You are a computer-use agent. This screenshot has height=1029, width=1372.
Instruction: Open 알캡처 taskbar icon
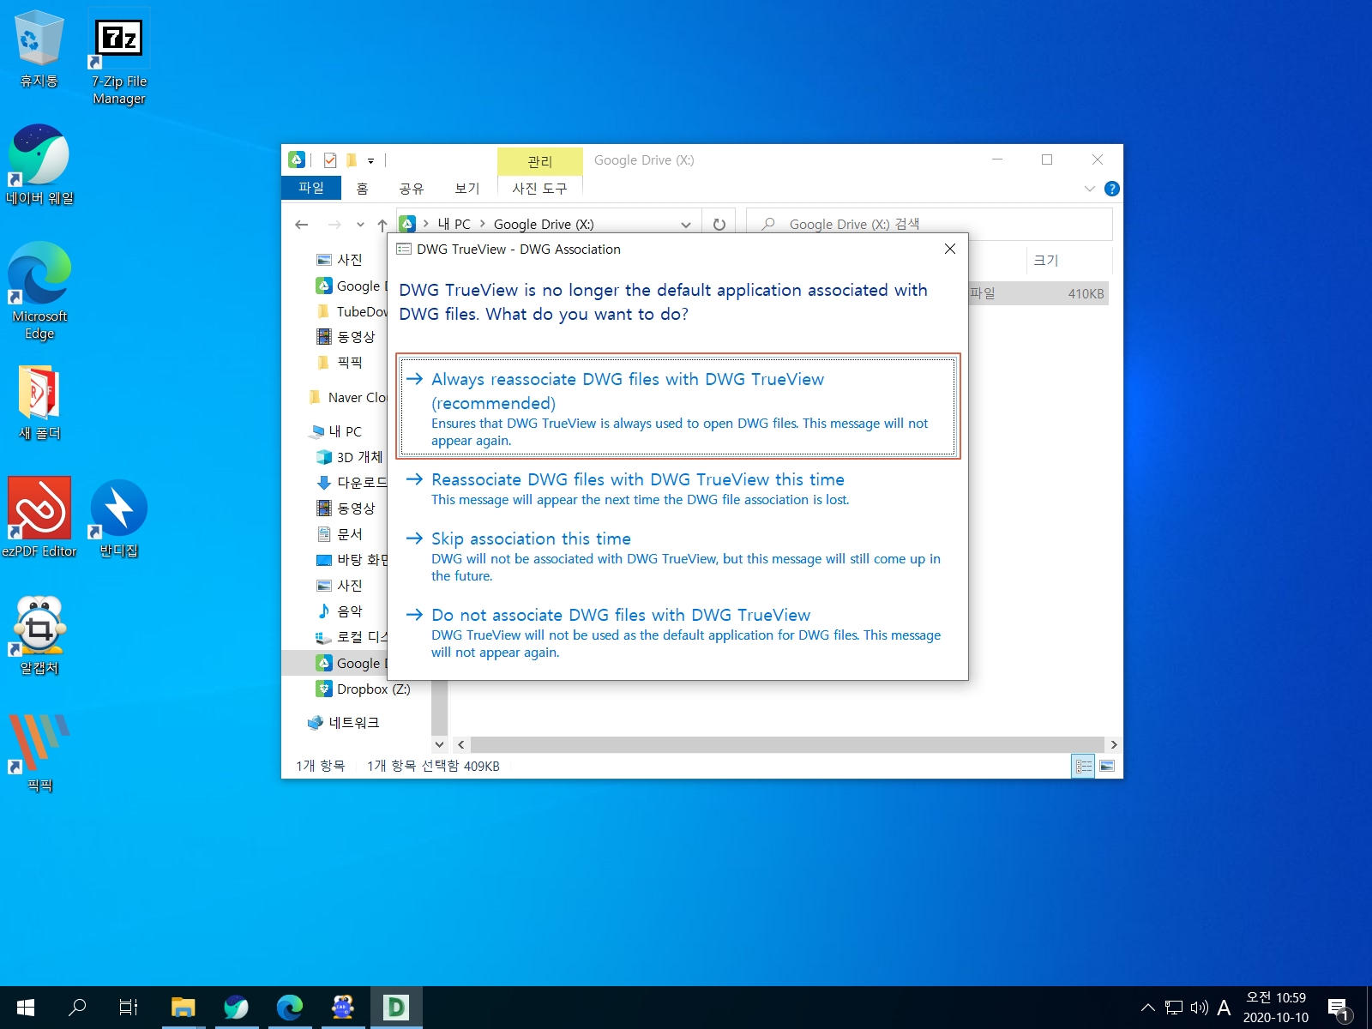click(343, 1008)
